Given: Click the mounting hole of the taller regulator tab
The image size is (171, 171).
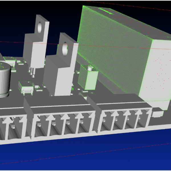Looking at the screenshot, I should tap(40, 27).
